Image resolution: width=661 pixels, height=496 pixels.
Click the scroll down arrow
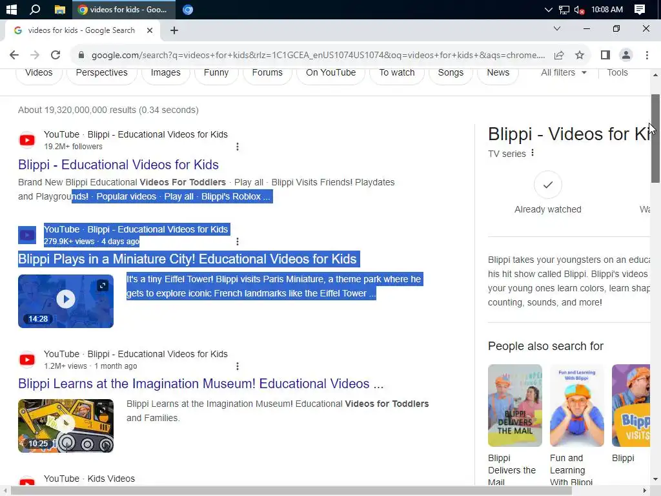click(x=655, y=479)
